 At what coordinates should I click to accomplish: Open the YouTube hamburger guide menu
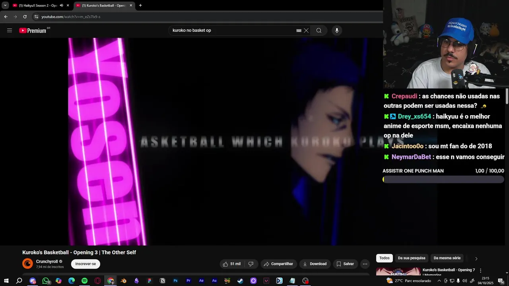10,31
